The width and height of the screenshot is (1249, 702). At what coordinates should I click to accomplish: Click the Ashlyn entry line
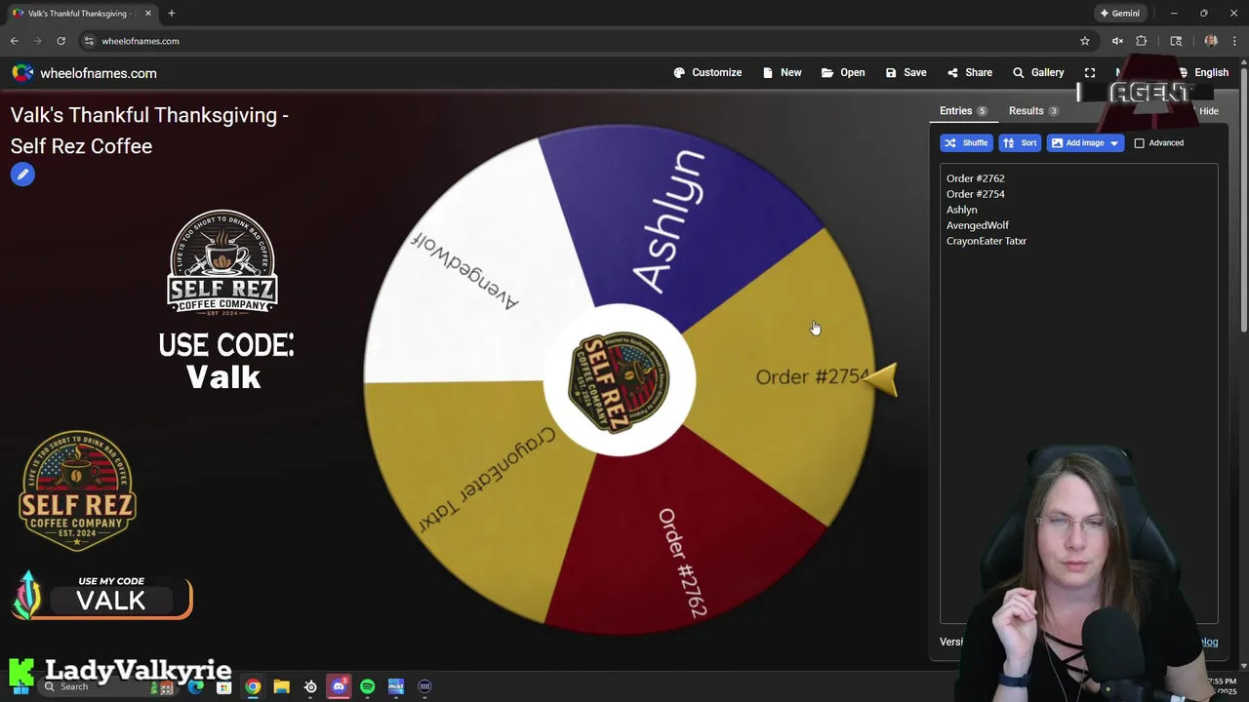(x=961, y=210)
